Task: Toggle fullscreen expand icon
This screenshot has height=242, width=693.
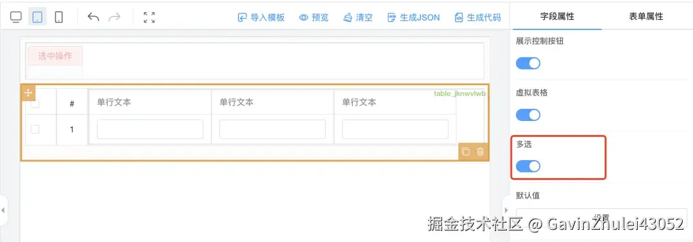Action: click(x=150, y=17)
